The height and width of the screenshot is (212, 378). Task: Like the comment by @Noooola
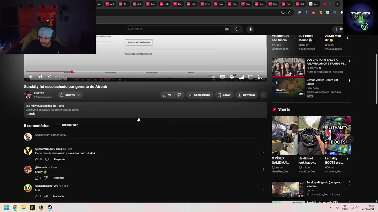(37, 178)
